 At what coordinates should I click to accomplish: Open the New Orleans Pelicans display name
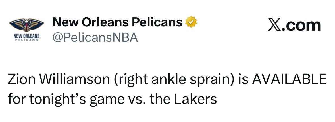click(x=117, y=22)
